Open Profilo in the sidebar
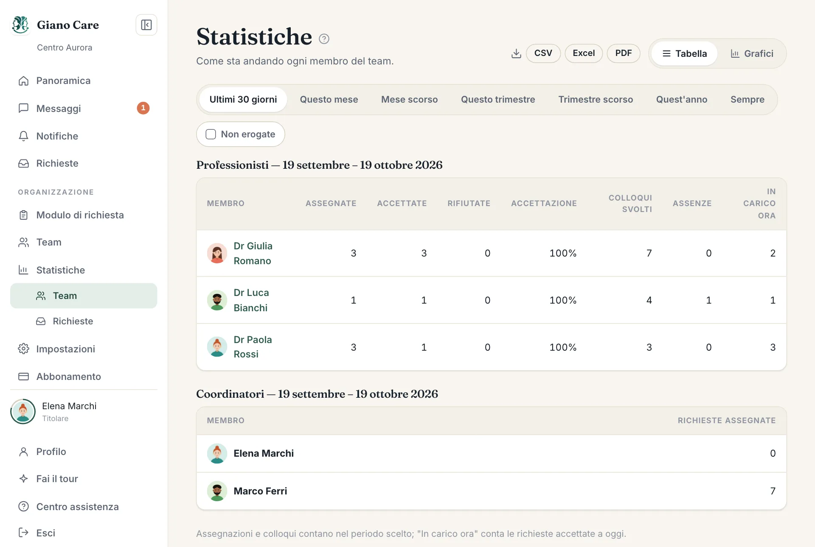The width and height of the screenshot is (815, 547). 84,452
